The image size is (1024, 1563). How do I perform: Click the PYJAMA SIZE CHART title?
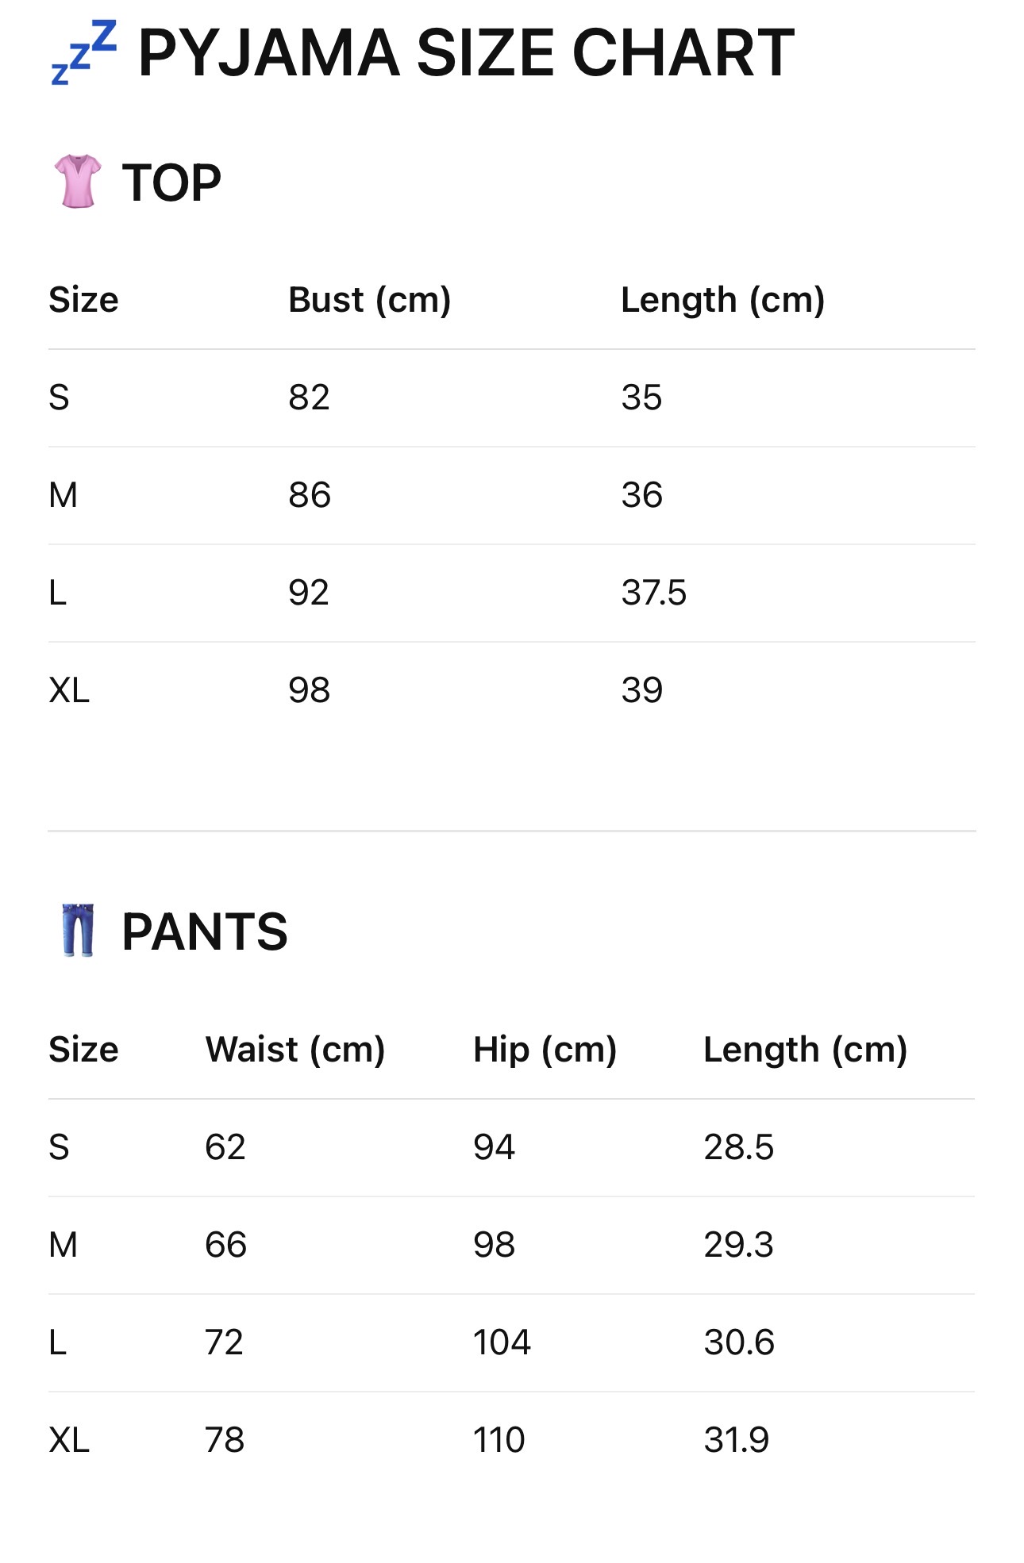(x=466, y=53)
